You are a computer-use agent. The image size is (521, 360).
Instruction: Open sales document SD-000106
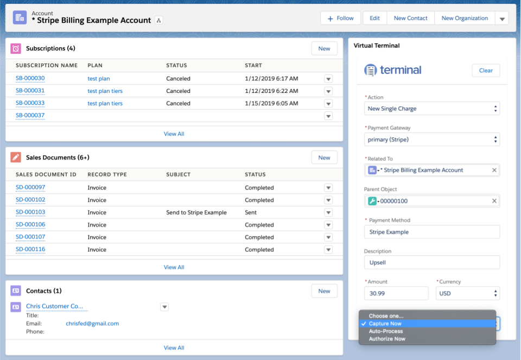pos(30,224)
